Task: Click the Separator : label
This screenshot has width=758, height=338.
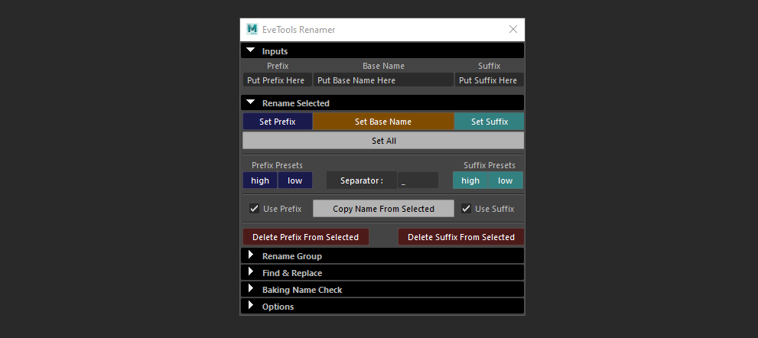Action: [x=362, y=180]
